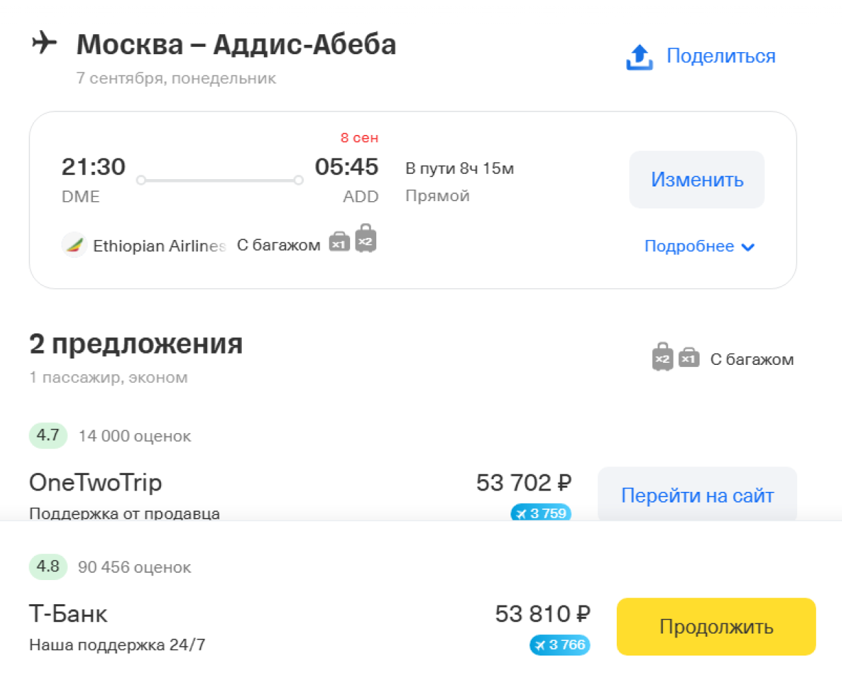Click the carry-on x1 icon in offers header
The height and width of the screenshot is (695, 842).
coord(690,359)
